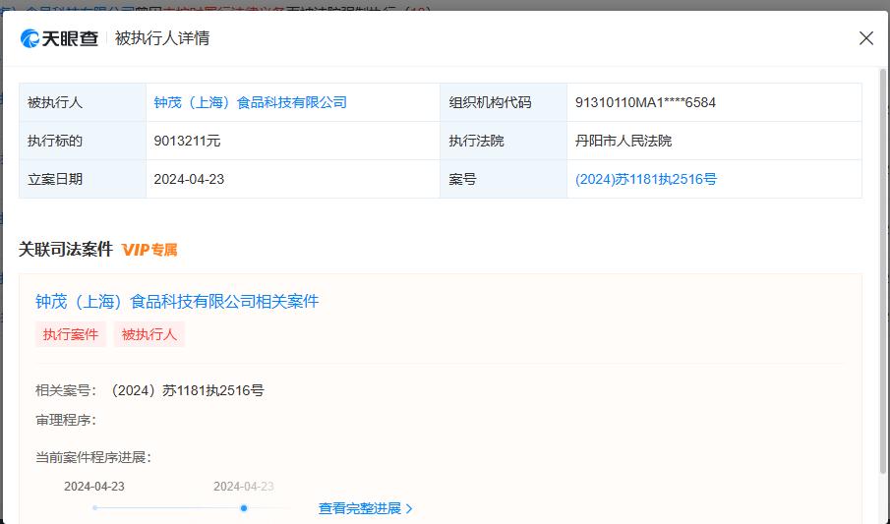Click the 执行法院 label cell
This screenshot has width=890, height=524.
tap(504, 141)
